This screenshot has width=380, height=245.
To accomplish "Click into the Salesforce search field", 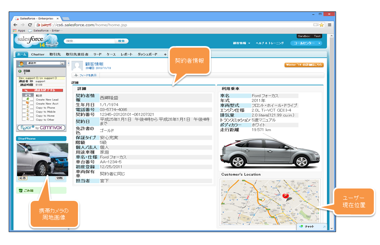I will click(x=90, y=41).
